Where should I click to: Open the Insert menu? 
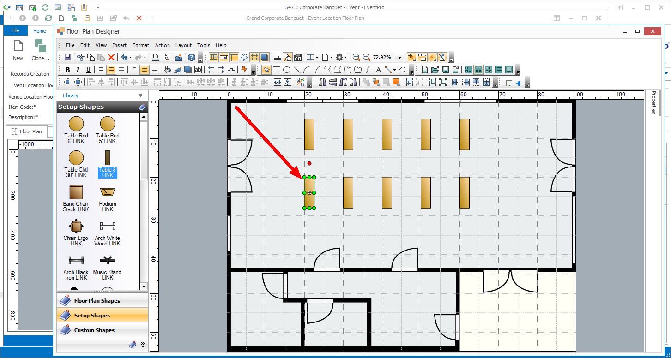[x=120, y=45]
